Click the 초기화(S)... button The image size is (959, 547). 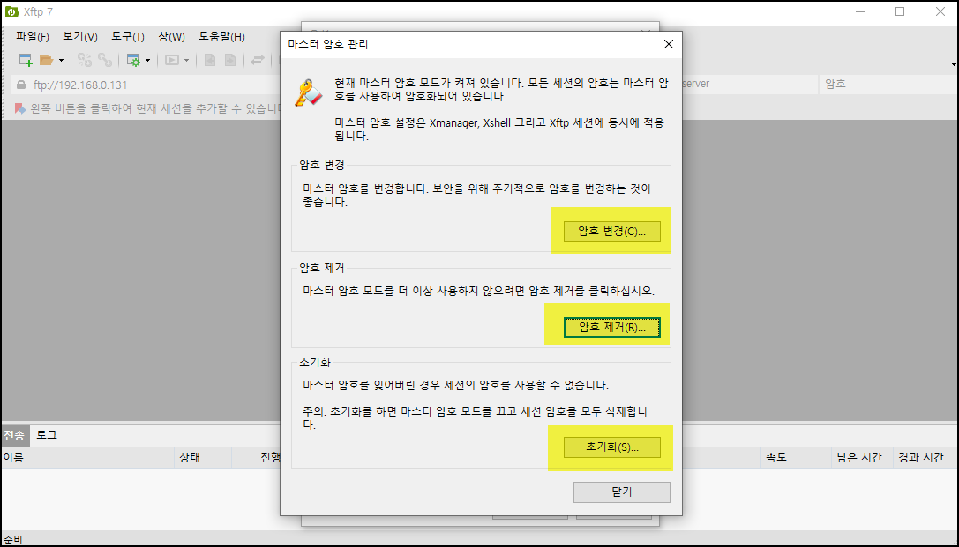click(611, 447)
